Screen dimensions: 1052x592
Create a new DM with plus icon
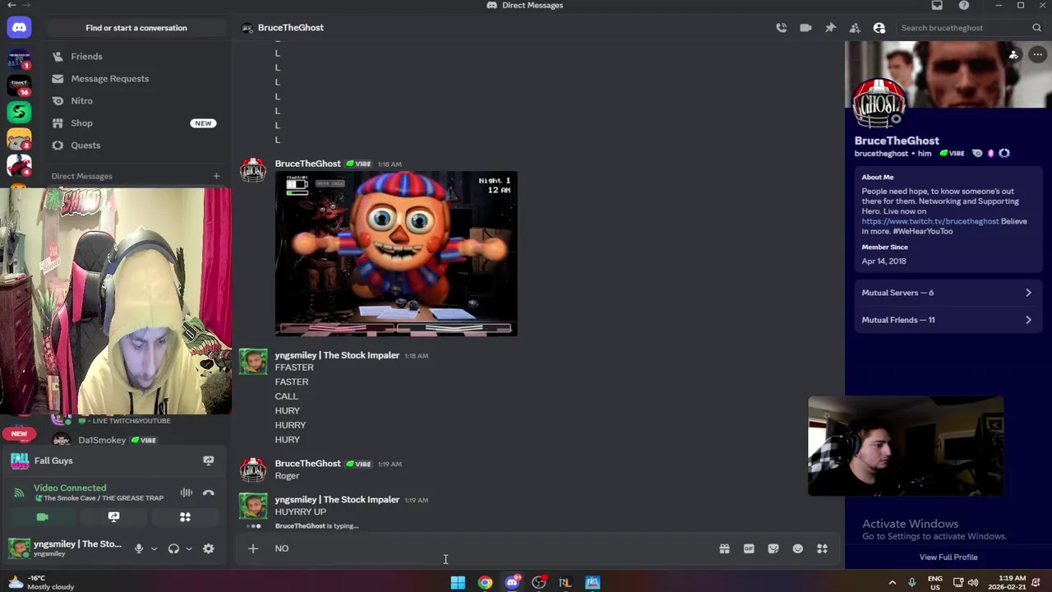click(216, 176)
